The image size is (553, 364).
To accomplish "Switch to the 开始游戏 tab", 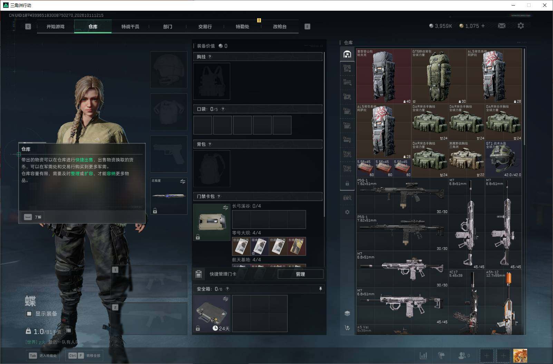I will pos(56,27).
